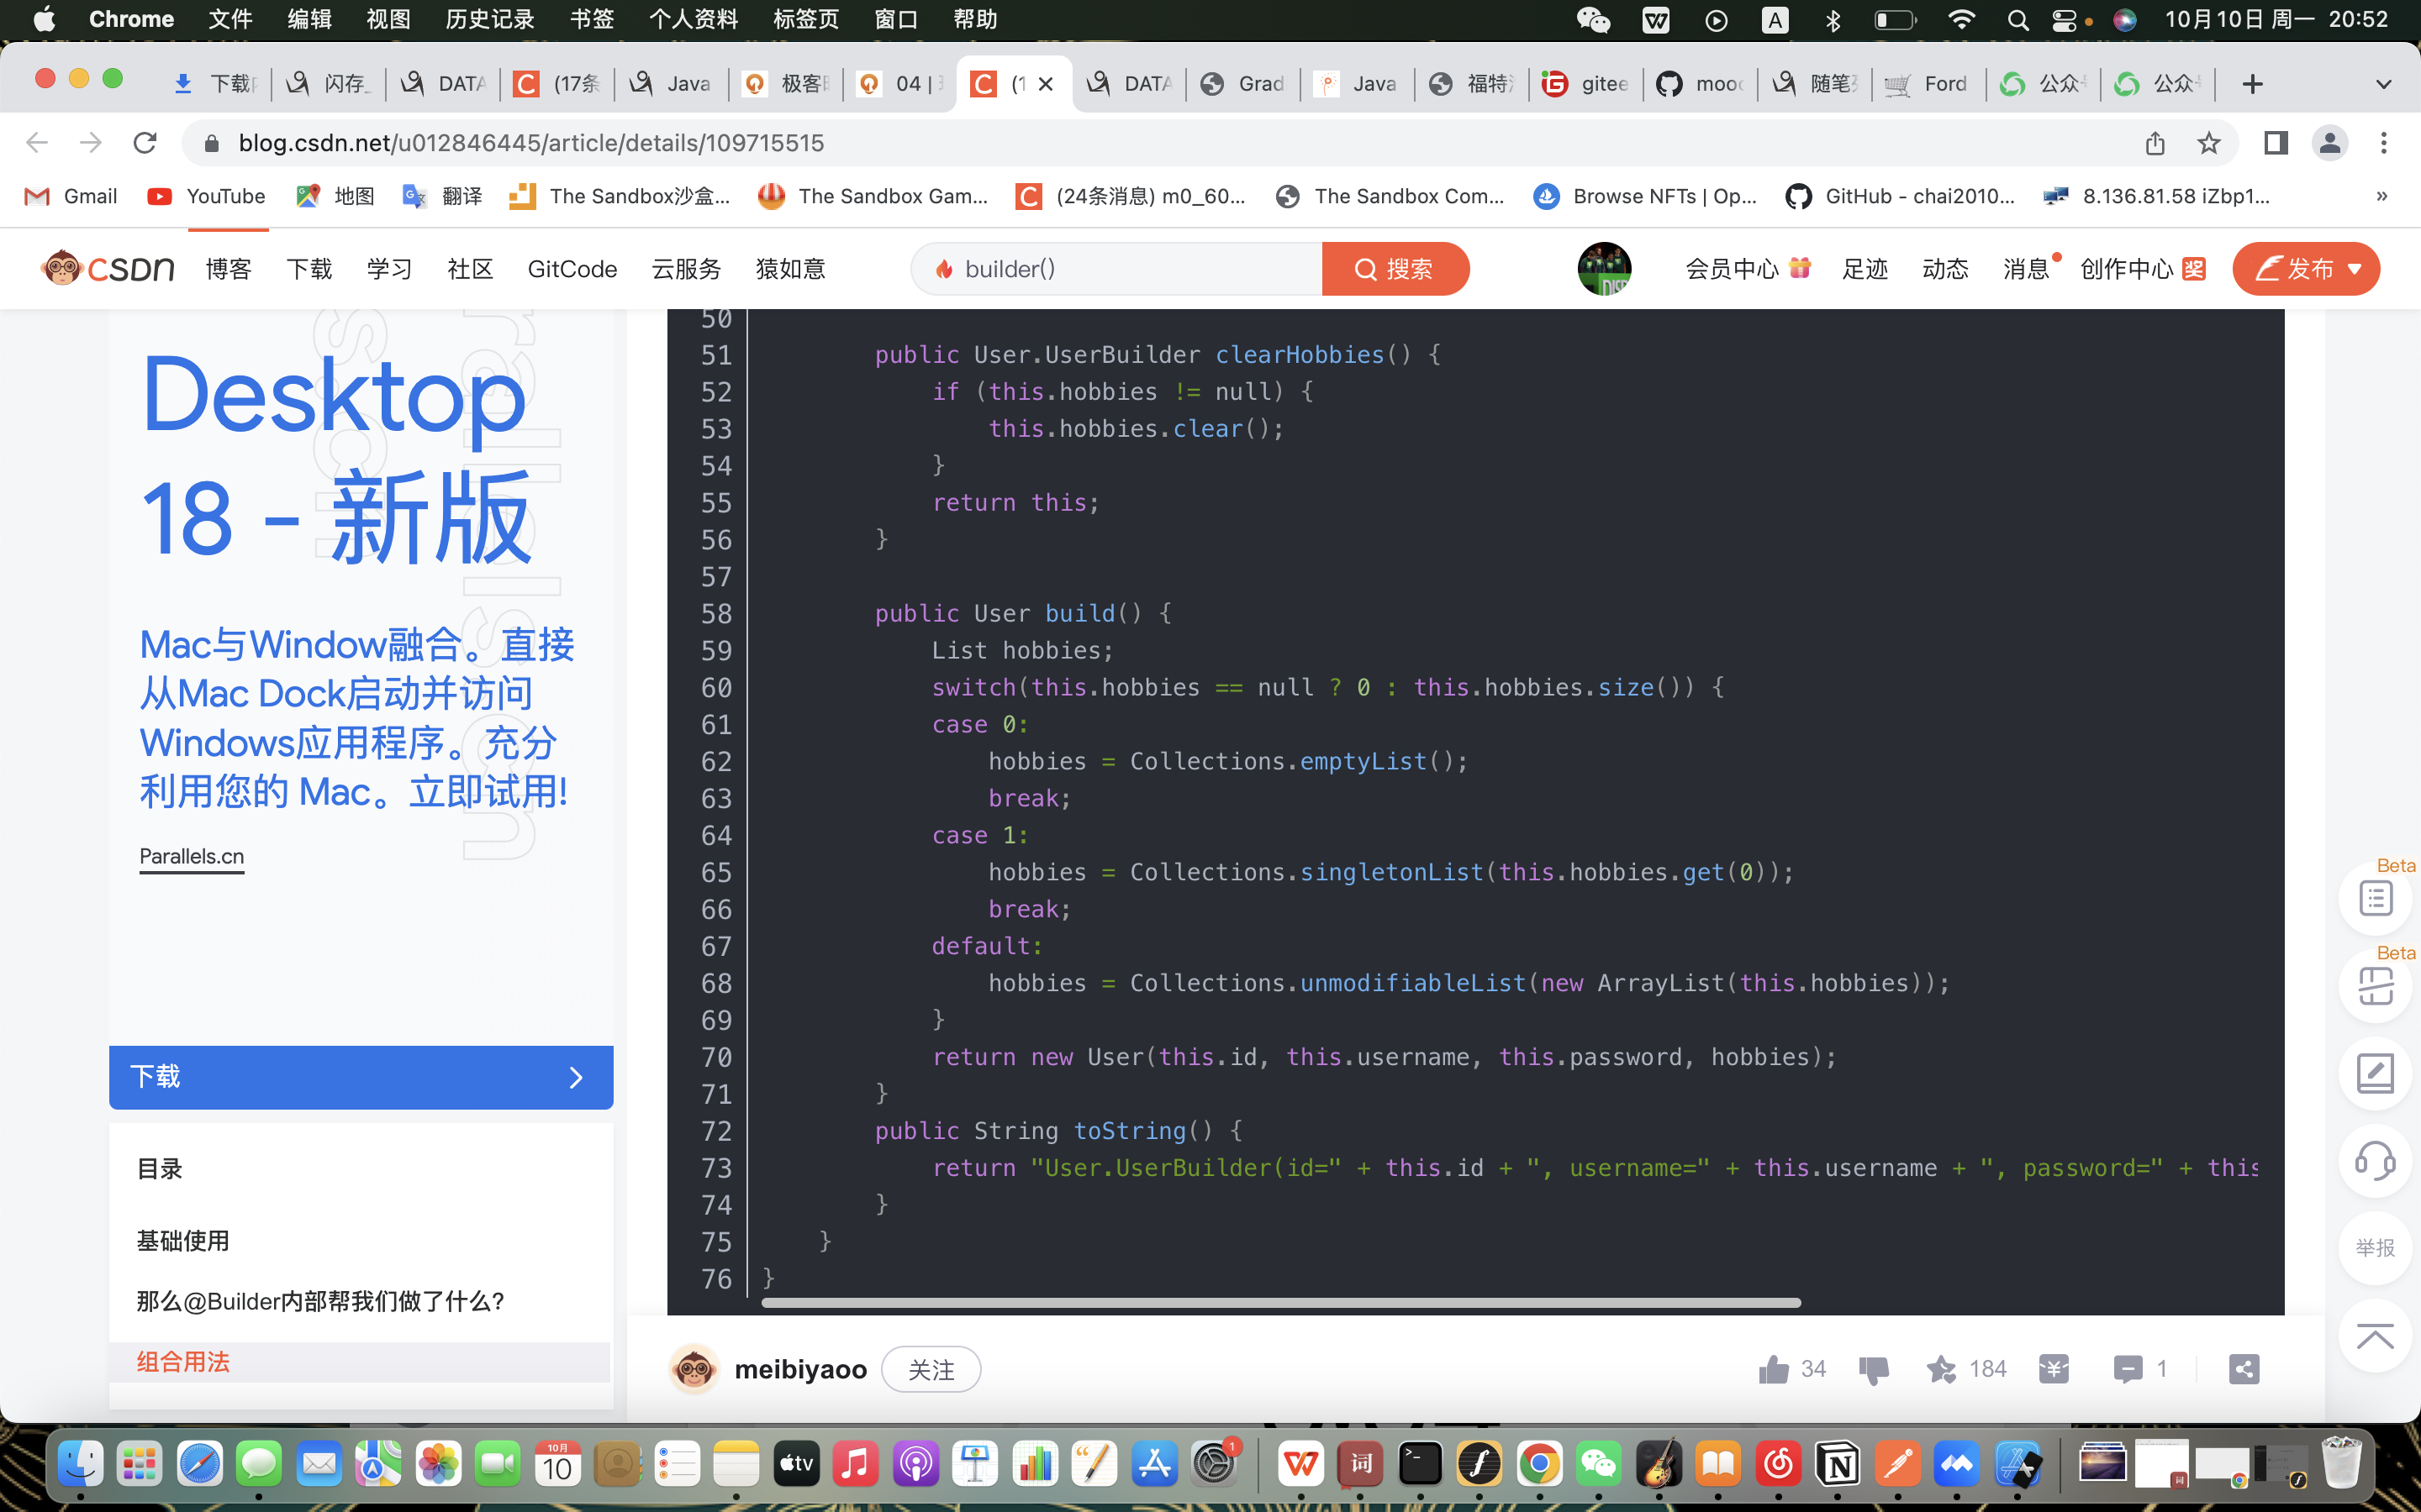
Task: Open the article comments icon
Action: coord(2127,1369)
